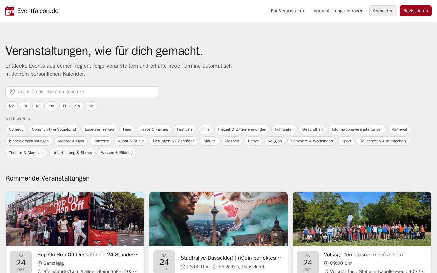Go to Eventfalcon.de home link
437x273 pixels.
coord(32,11)
